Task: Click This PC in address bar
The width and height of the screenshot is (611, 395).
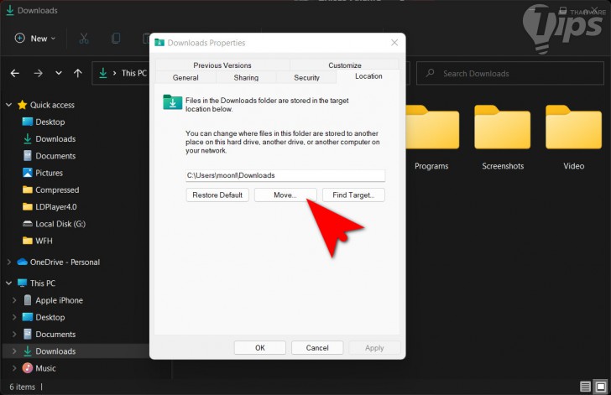Action: (134, 73)
